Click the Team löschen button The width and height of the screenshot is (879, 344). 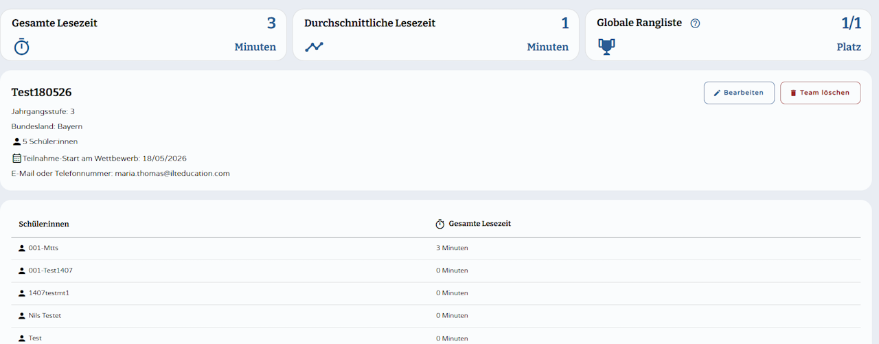click(820, 93)
